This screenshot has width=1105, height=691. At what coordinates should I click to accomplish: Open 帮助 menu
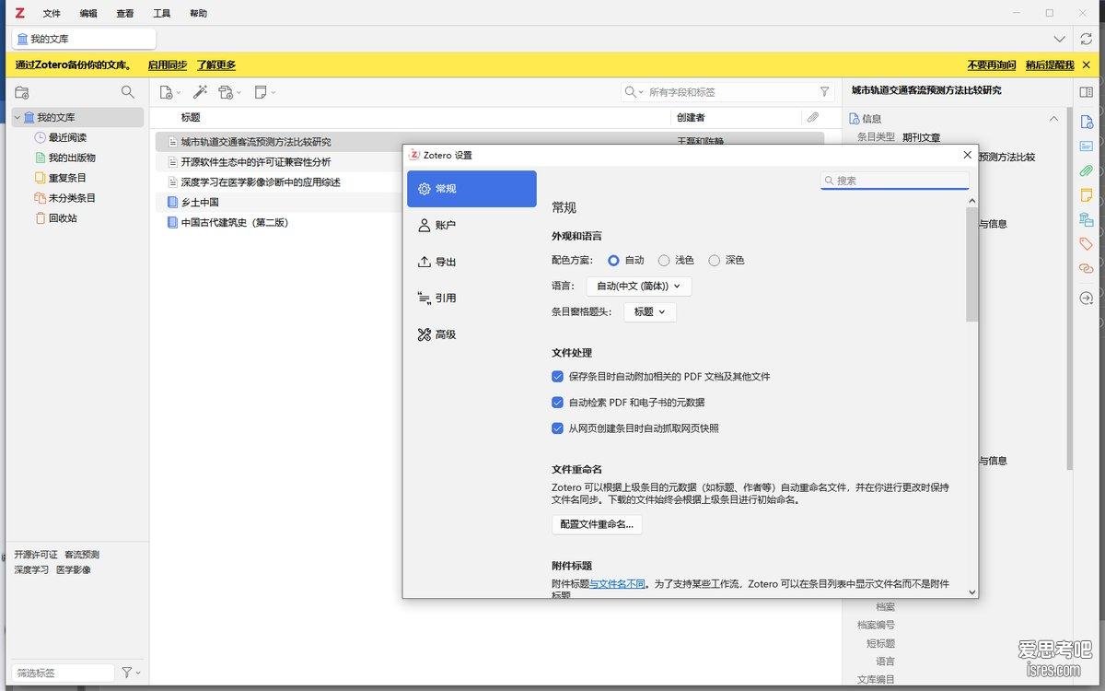(x=198, y=14)
